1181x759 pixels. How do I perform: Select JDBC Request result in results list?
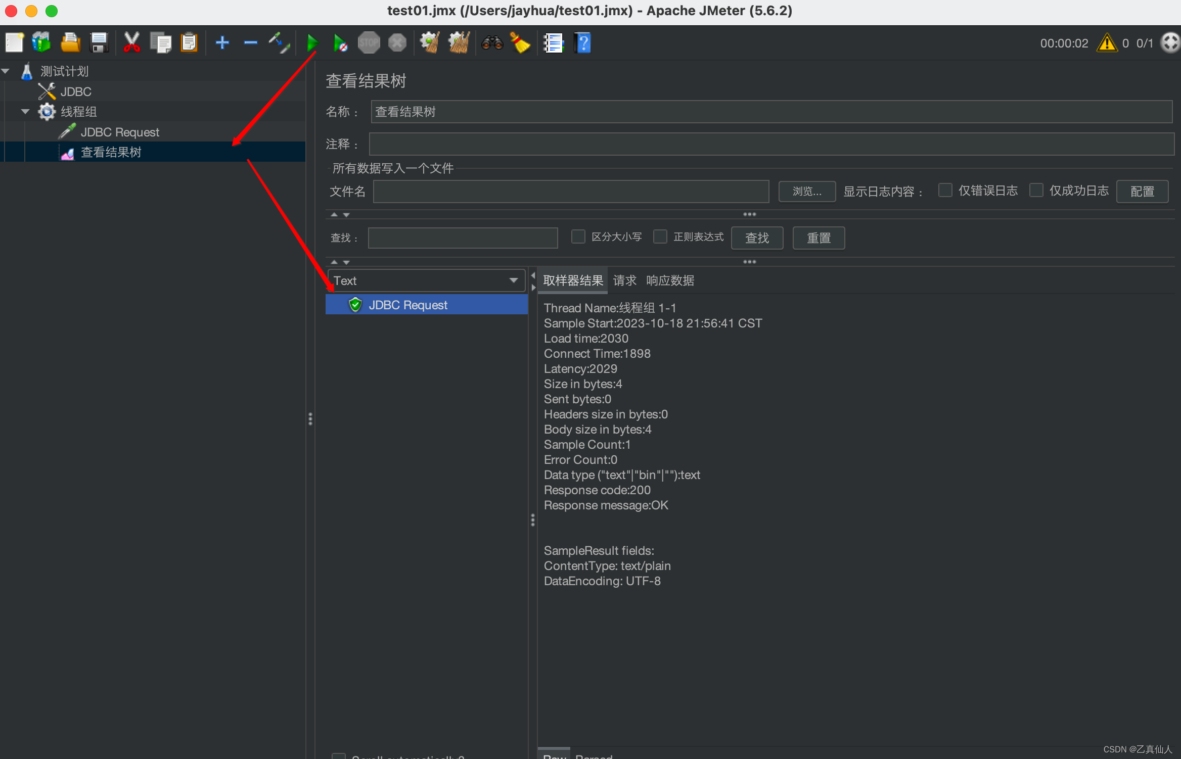click(x=426, y=305)
